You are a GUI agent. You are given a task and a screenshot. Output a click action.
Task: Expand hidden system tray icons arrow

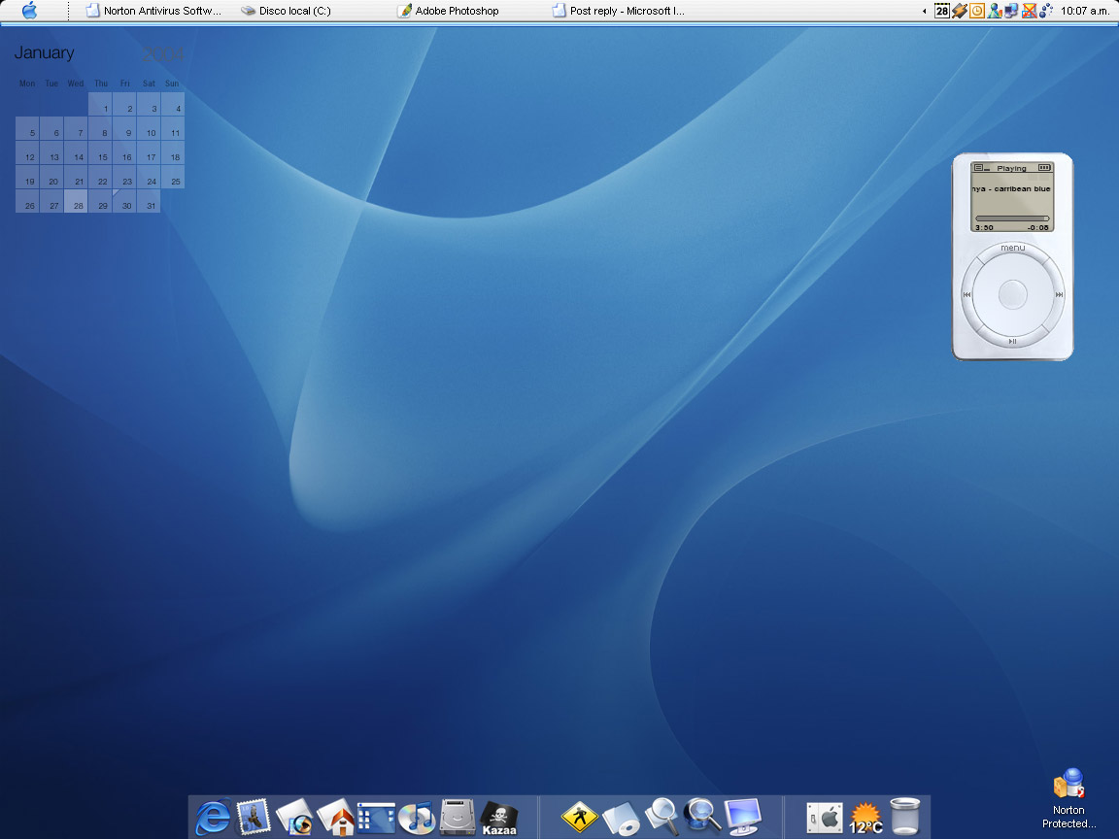924,11
